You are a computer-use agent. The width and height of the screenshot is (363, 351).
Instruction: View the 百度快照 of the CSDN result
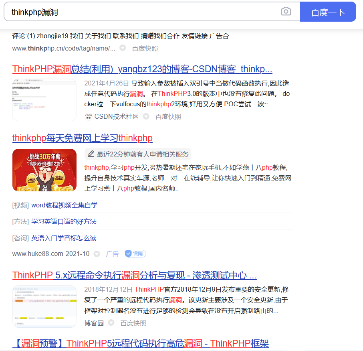coord(168,116)
